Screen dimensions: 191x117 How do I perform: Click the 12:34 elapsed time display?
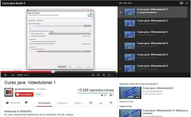[x=20, y=75]
